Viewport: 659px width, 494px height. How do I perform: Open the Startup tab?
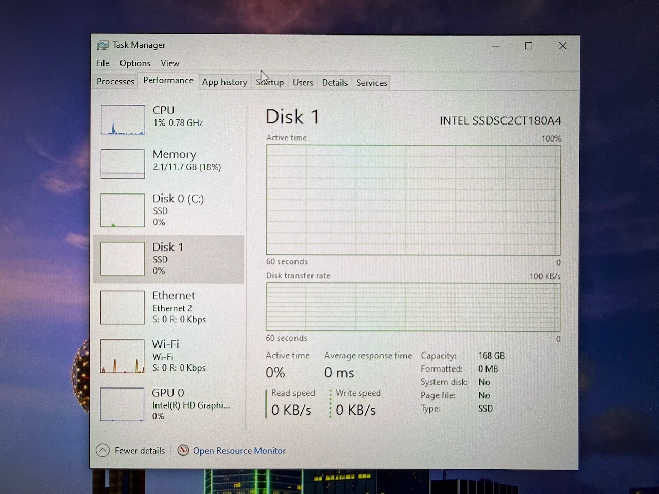click(x=270, y=82)
